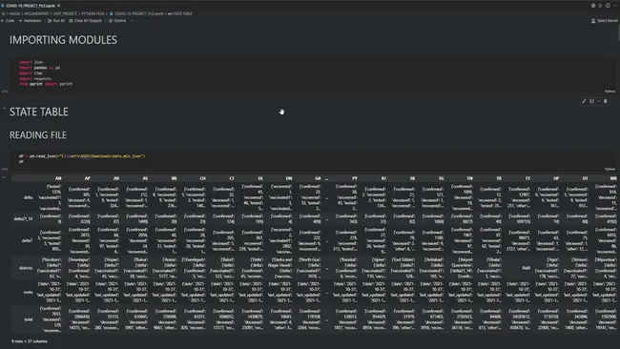Collapse the STATE TABLE section chevron
This screenshot has width=620, height=349.
tap(4, 109)
